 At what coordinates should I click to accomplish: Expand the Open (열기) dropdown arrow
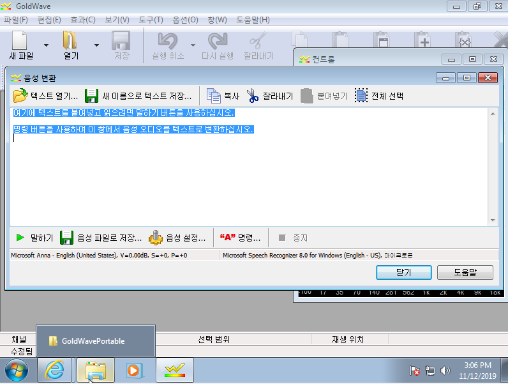(96, 45)
